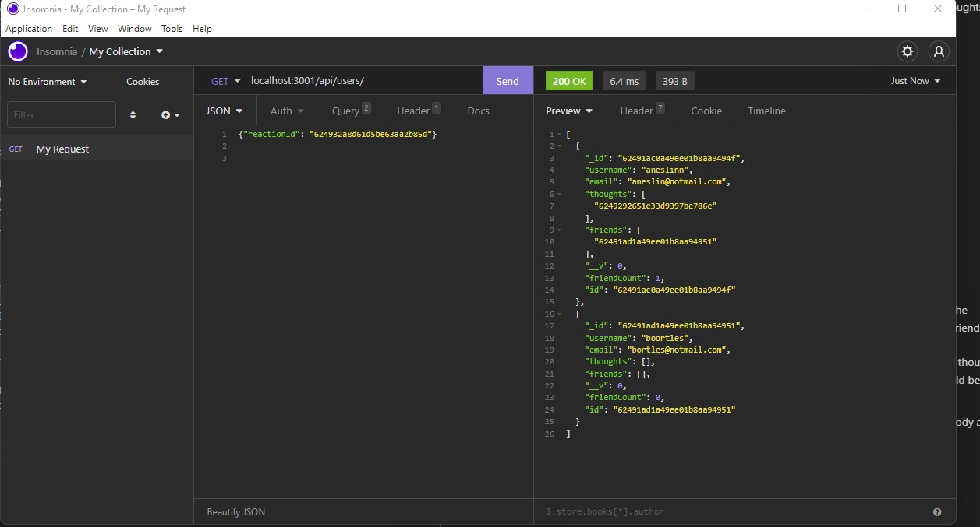This screenshot has height=527, width=980.
Task: Click the help question mark icon
Action: point(937,512)
